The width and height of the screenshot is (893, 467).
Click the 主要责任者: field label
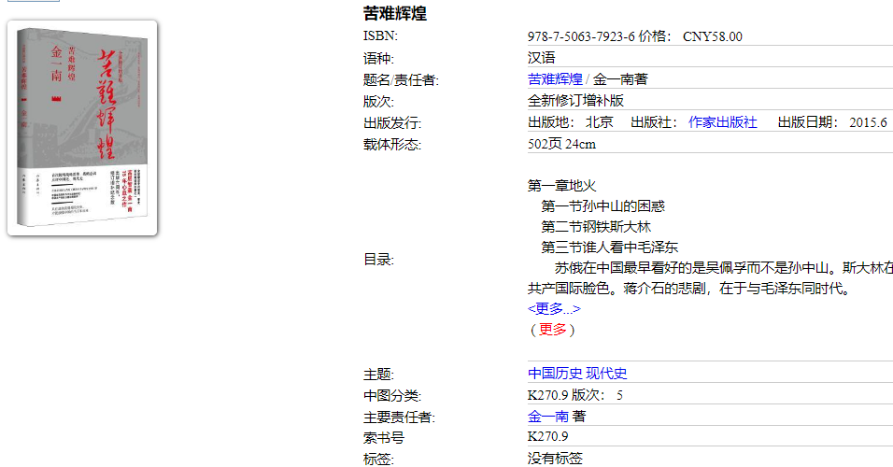coord(399,417)
